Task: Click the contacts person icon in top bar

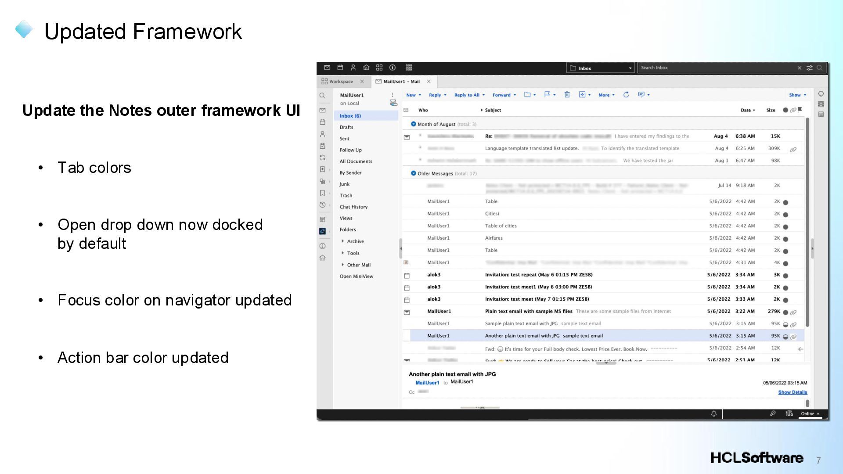Action: pyautogui.click(x=353, y=68)
